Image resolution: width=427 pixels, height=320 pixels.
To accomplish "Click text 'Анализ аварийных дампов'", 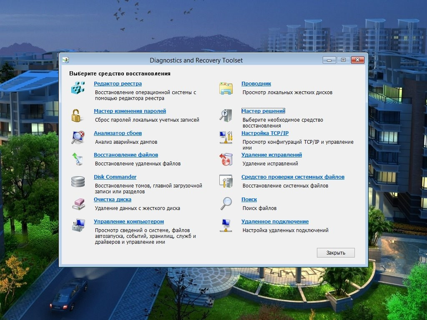I will pos(126,142).
